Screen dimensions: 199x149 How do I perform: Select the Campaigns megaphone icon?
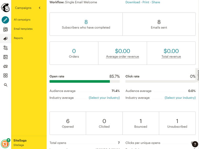(x=5, y=38)
